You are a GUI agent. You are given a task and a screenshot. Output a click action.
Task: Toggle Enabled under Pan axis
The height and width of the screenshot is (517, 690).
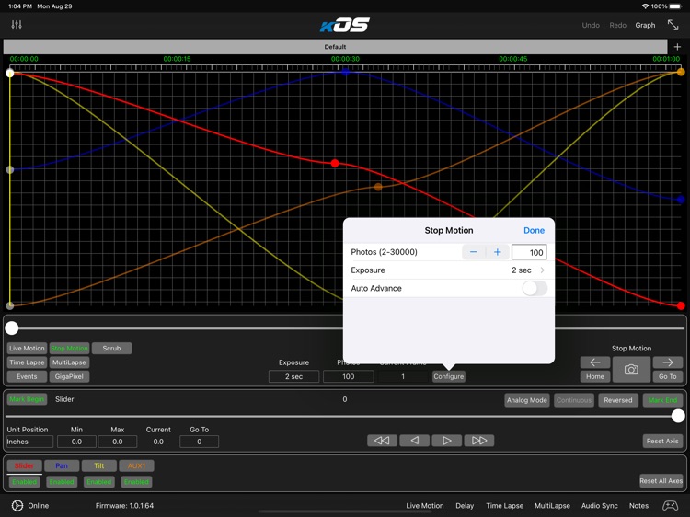click(x=62, y=482)
